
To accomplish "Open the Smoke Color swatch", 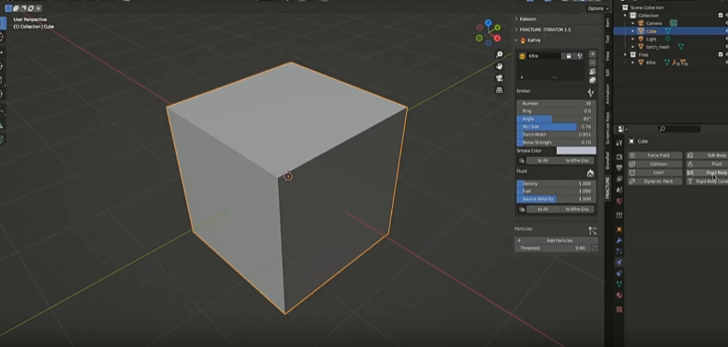I will point(576,151).
